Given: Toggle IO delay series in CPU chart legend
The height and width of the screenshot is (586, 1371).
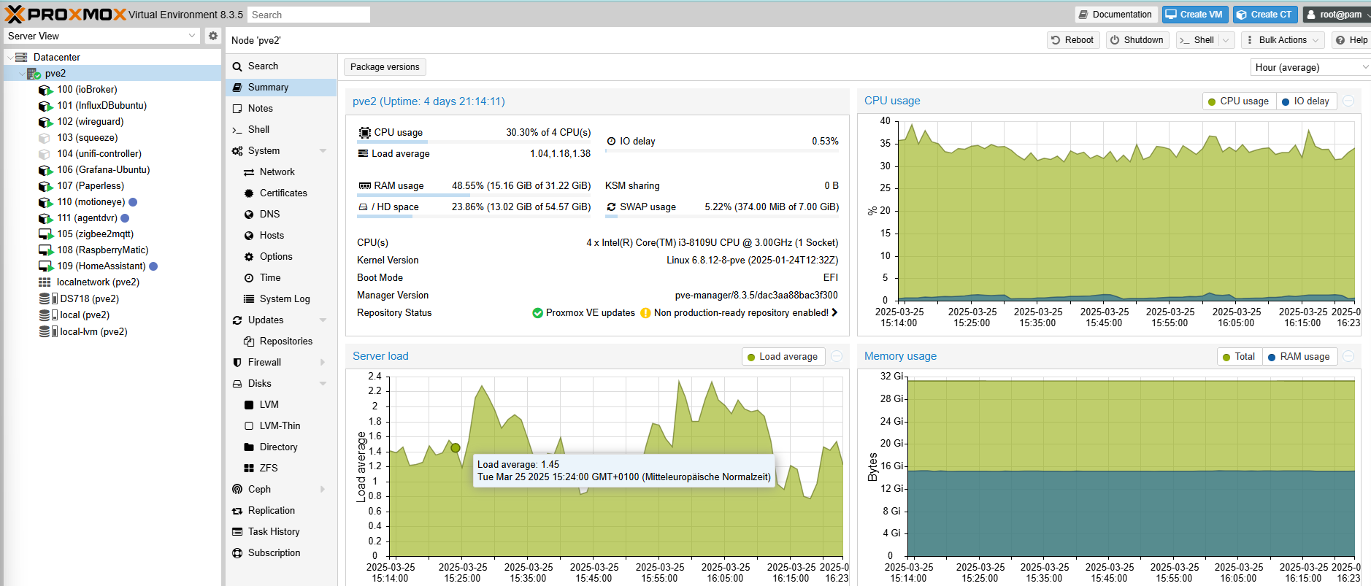Looking at the screenshot, I should [x=1306, y=101].
